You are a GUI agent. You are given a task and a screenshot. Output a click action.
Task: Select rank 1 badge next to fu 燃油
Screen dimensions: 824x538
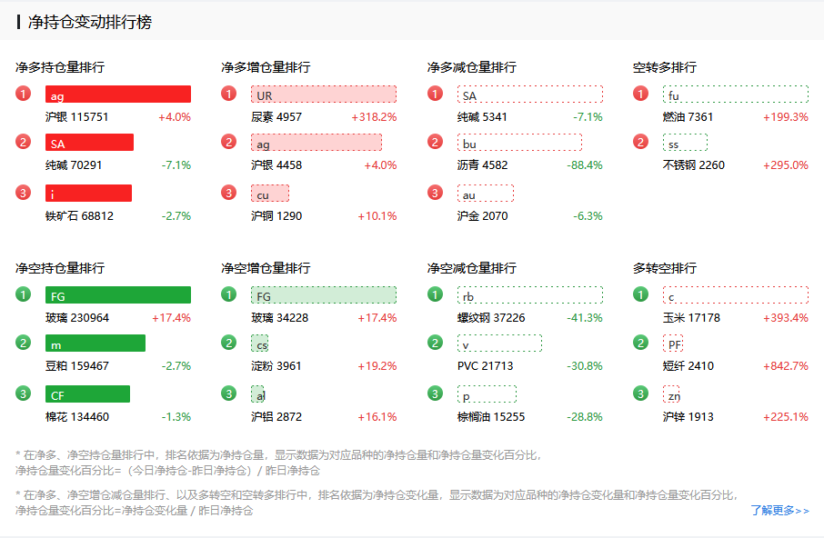click(x=641, y=94)
